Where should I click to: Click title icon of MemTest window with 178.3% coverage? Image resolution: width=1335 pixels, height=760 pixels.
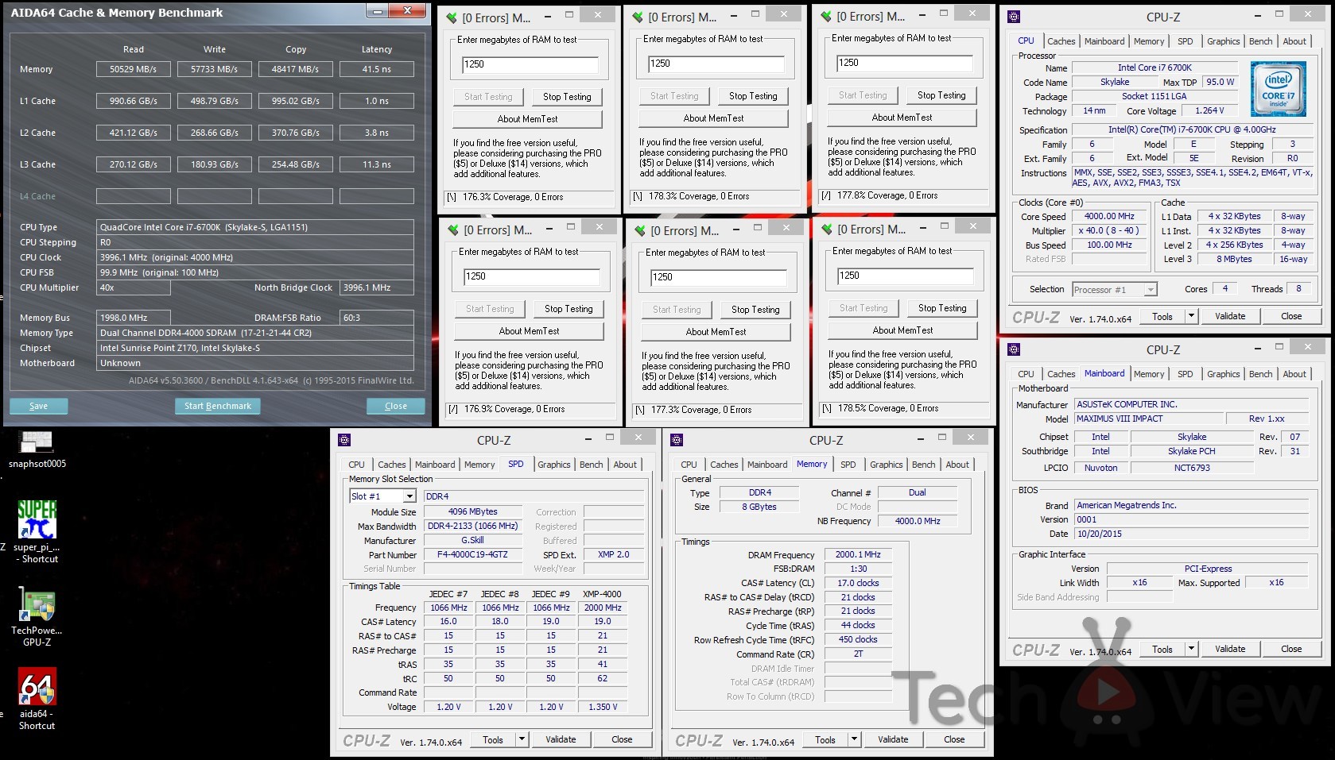pos(638,17)
